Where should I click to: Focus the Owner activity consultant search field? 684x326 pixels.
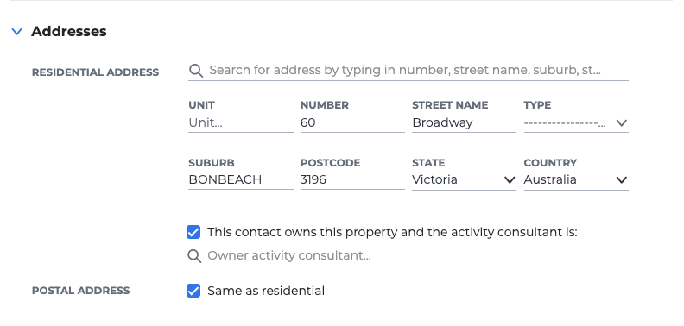point(425,256)
